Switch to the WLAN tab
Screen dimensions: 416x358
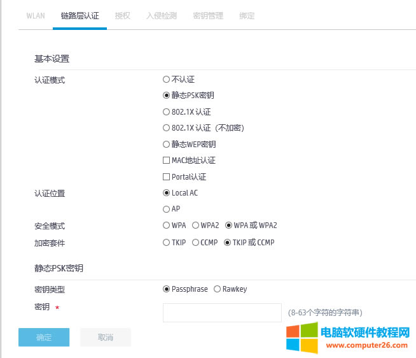(36, 16)
